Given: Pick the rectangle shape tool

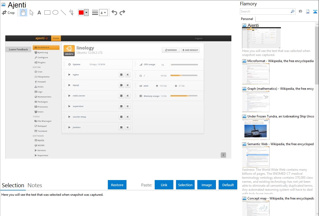Looking at the screenshot, I should [x=47, y=13].
